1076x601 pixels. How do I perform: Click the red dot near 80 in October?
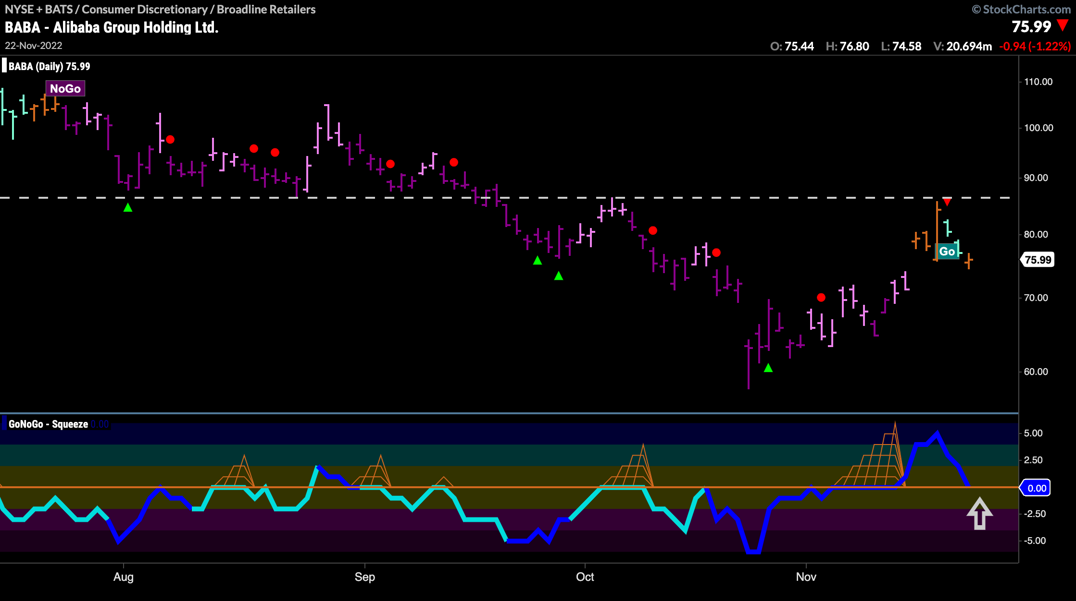coord(653,230)
